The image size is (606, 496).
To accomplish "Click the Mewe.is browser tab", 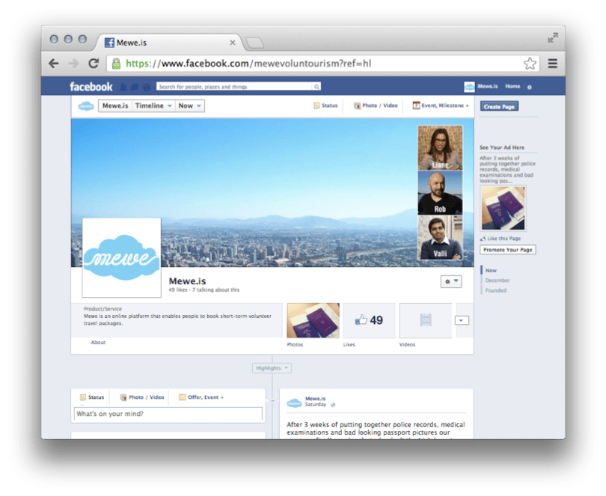I will click(x=170, y=43).
